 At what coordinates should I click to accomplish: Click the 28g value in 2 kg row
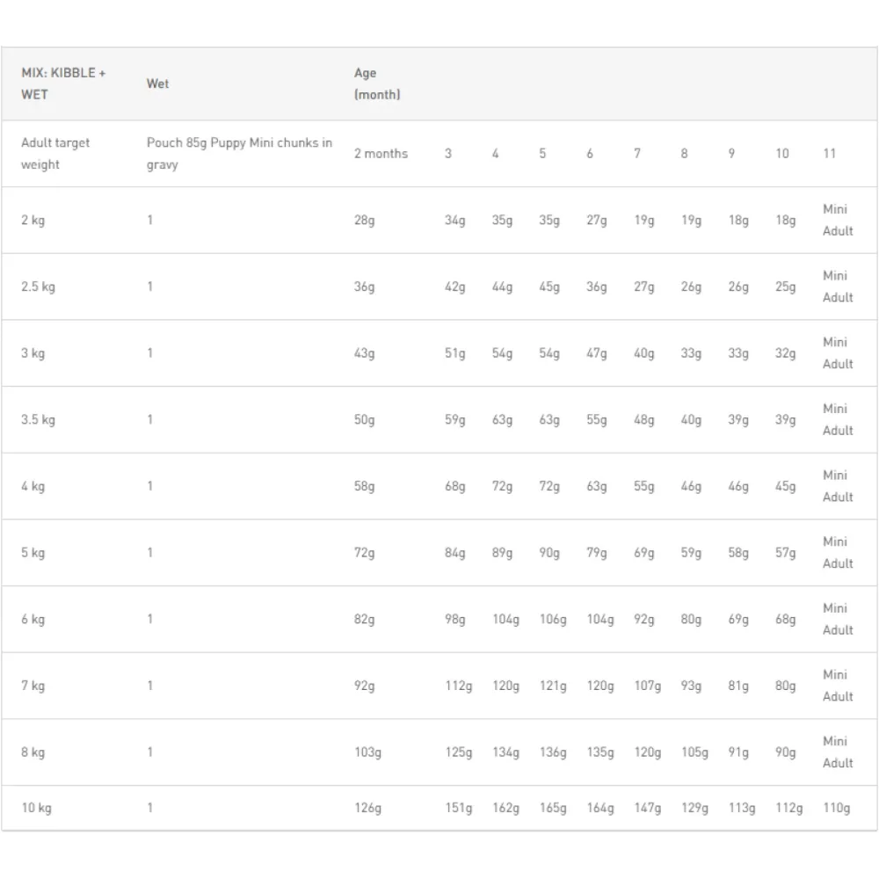click(x=364, y=220)
